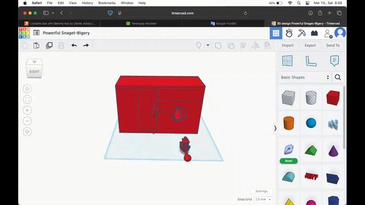This screenshot has width=365, height=205.
Task: Pick the green Roof shape
Action: 311,150
